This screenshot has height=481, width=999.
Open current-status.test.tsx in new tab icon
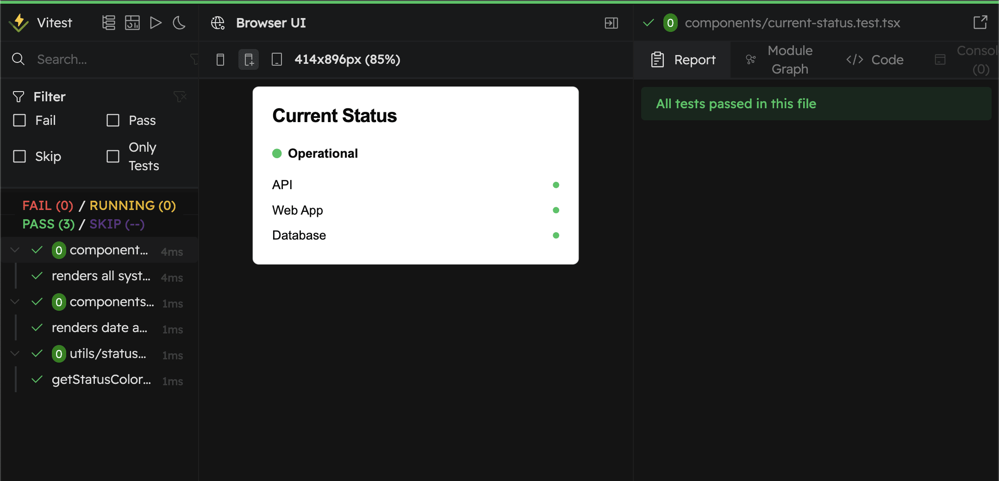coord(980,22)
